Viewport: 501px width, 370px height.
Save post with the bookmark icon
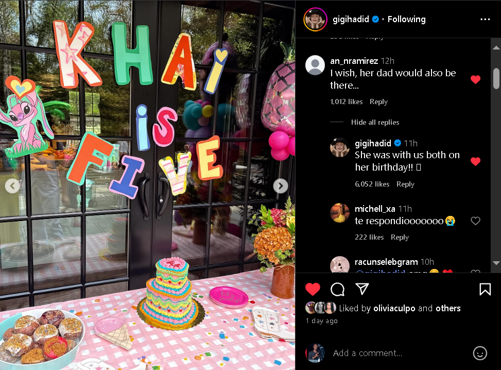pyautogui.click(x=485, y=289)
